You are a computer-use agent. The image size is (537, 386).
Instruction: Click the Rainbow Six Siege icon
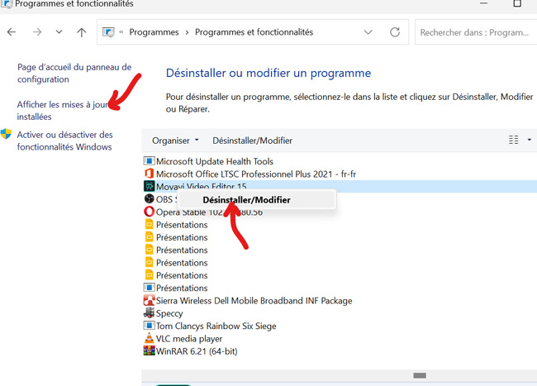coord(149,326)
